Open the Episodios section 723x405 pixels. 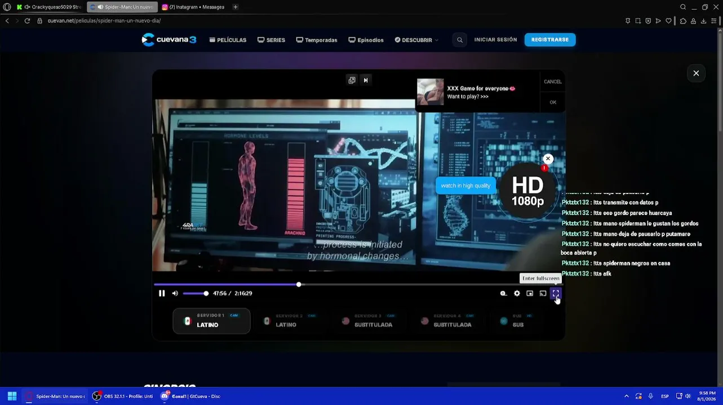tap(366, 40)
